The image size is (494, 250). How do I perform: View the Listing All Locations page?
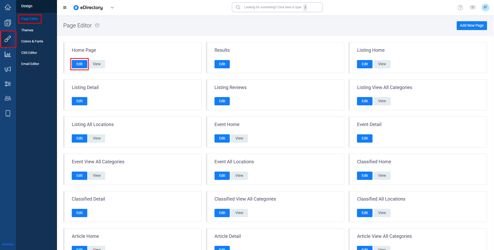[x=97, y=138]
